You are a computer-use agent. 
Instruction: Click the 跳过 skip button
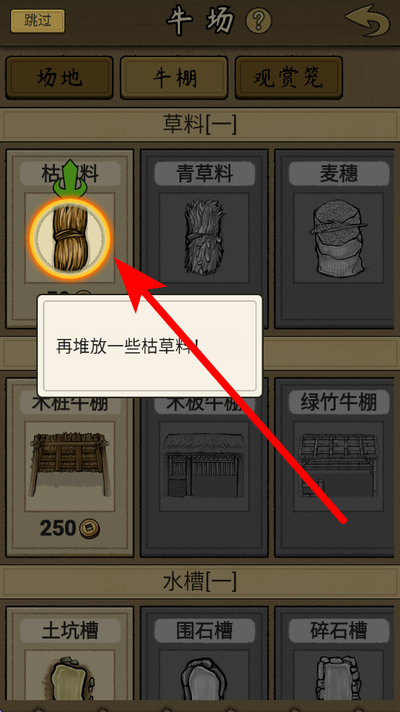pos(38,22)
